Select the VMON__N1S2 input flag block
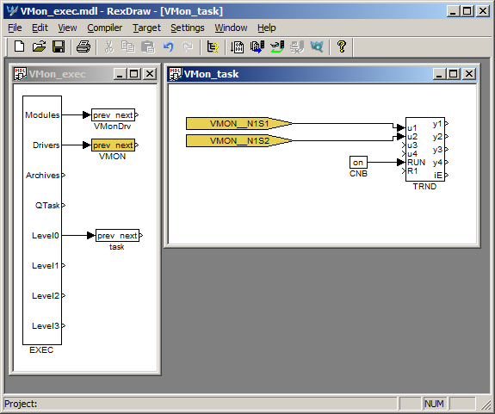The image size is (495, 414). coord(238,140)
